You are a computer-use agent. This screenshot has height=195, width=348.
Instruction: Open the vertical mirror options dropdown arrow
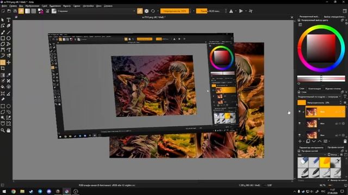click(246, 11)
